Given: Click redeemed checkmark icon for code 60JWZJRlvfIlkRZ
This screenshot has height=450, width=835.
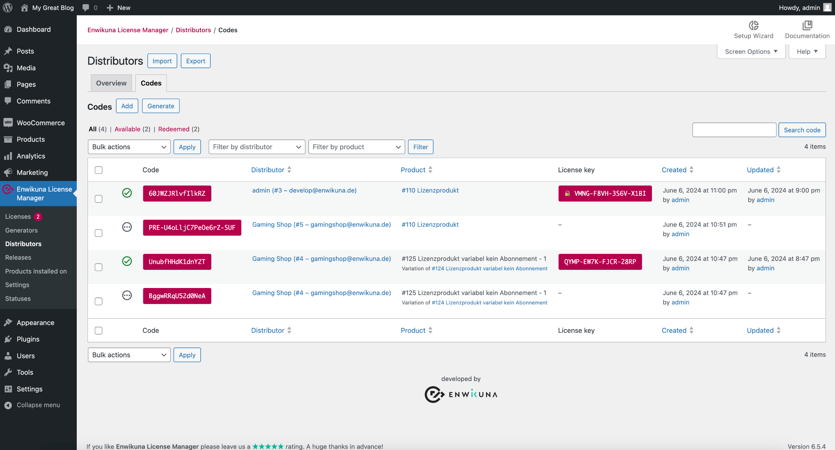Looking at the screenshot, I should click(x=127, y=193).
